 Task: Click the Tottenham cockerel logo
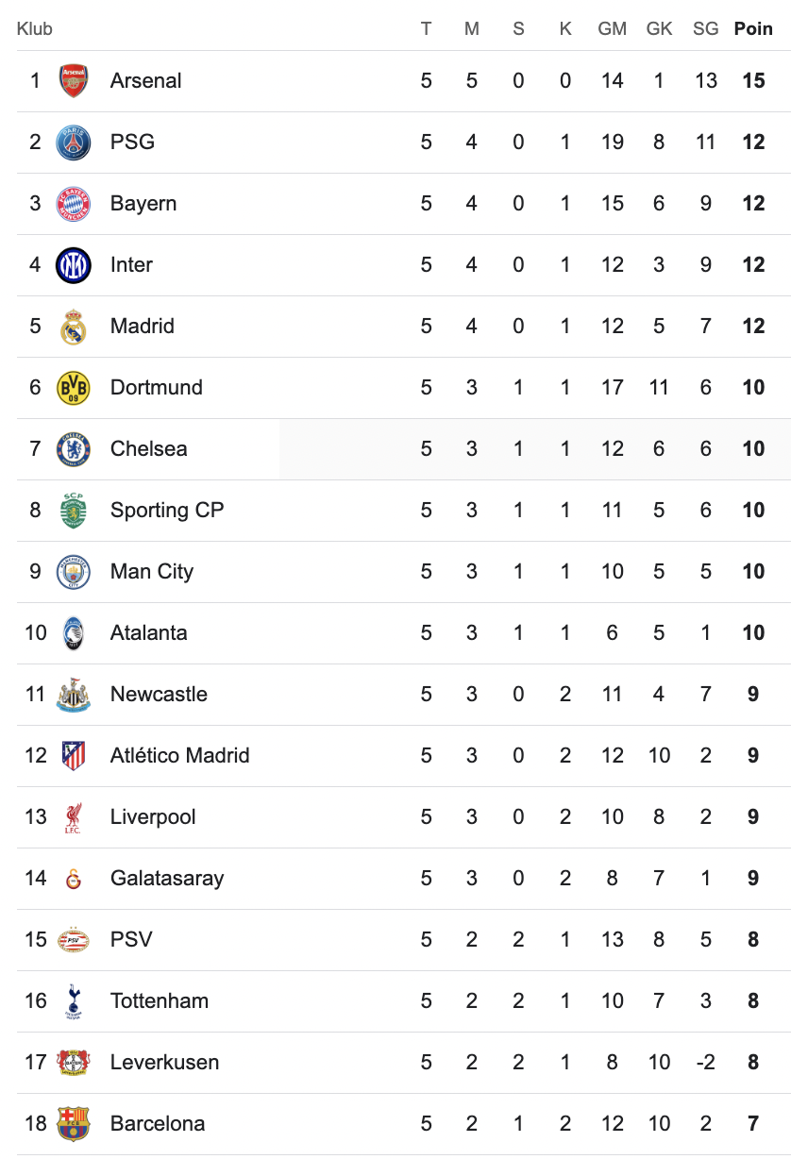point(74,1001)
